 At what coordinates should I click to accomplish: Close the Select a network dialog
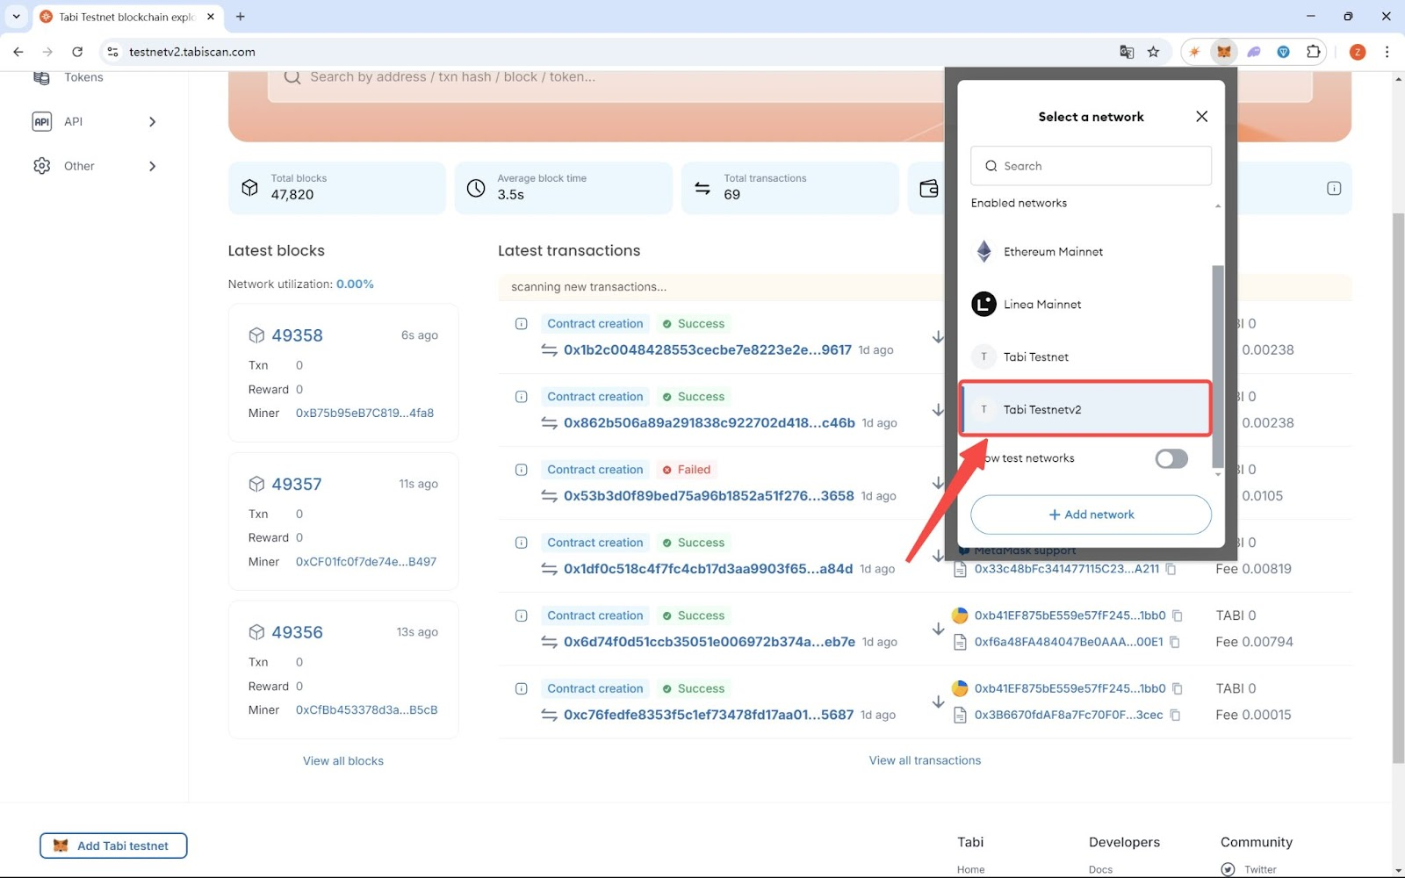[x=1202, y=117]
